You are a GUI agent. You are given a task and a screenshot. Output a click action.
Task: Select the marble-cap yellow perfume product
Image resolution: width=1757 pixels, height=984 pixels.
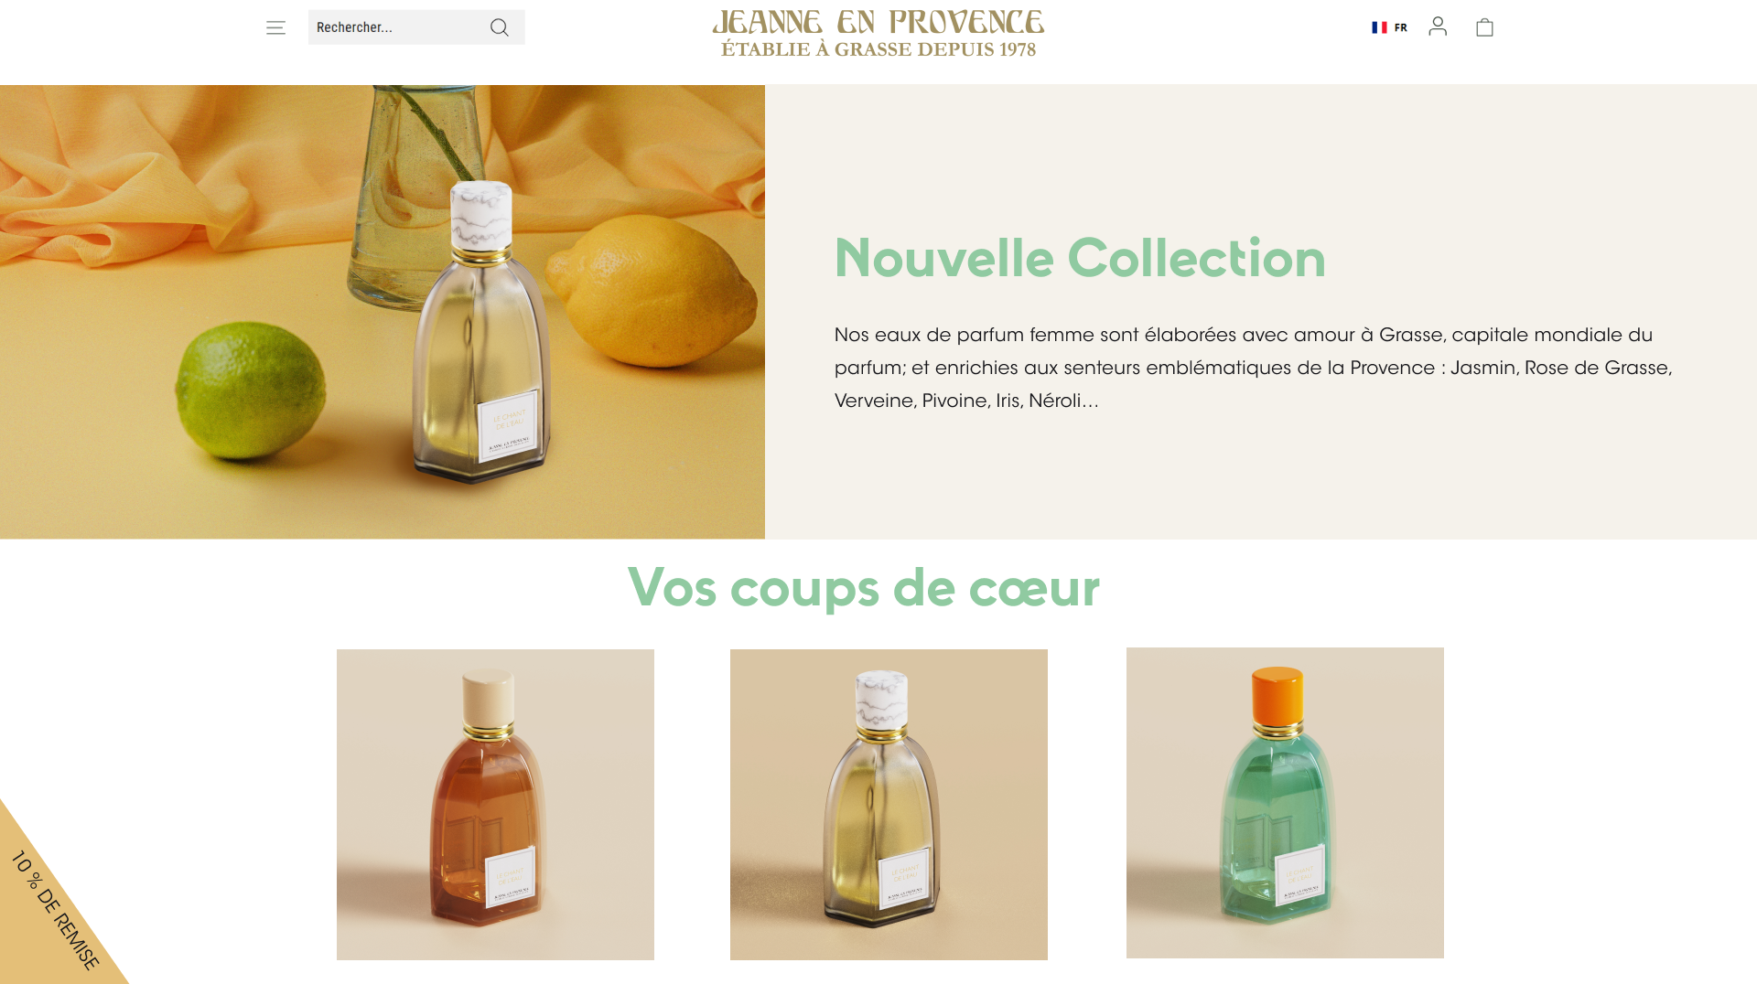[889, 805]
